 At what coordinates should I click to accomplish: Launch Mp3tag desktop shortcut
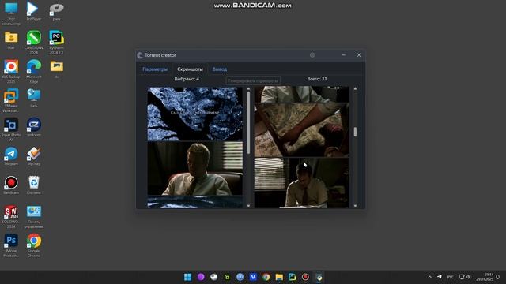pyautogui.click(x=33, y=156)
